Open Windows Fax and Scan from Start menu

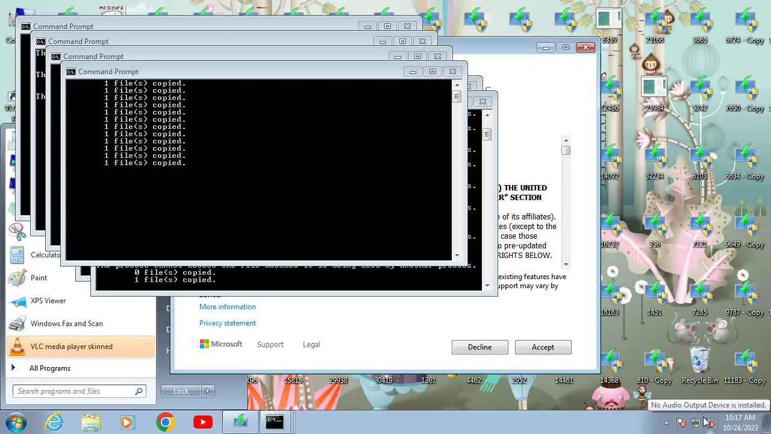click(81, 324)
